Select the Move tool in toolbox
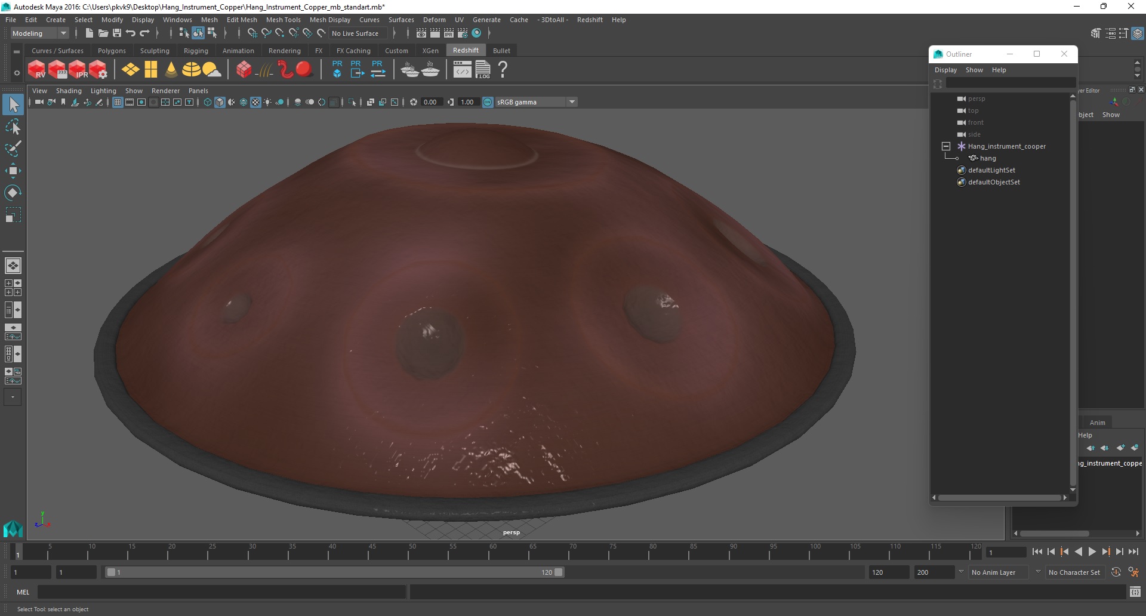1146x616 pixels. pos(13,171)
